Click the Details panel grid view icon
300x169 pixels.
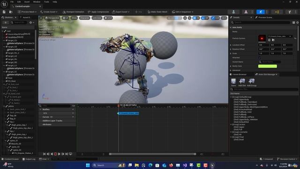[294, 23]
